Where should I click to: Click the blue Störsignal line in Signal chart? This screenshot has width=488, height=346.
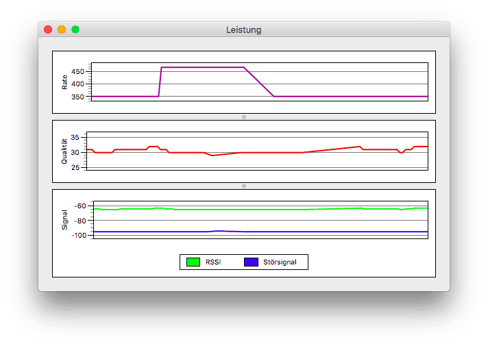coord(308,232)
